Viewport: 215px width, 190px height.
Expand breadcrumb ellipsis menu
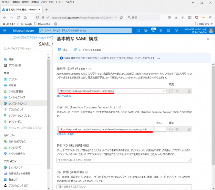6,38
